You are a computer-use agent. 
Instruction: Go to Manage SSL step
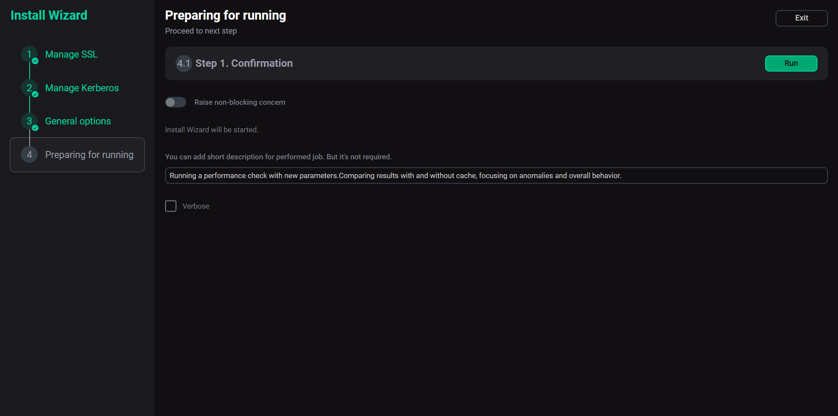pos(71,54)
